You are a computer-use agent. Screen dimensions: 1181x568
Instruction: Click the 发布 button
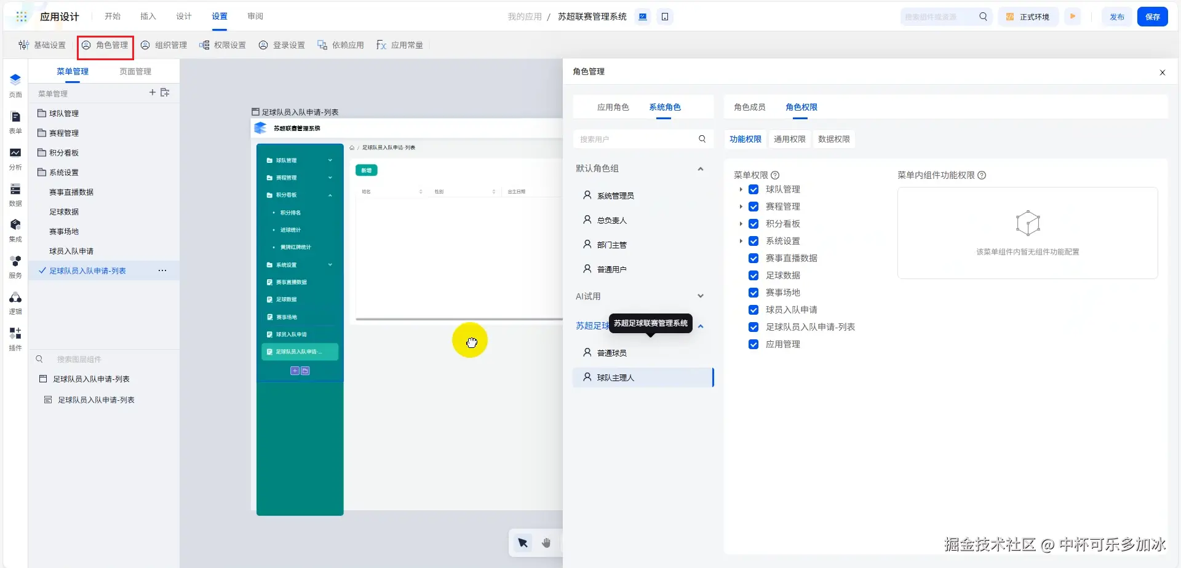point(1117,17)
